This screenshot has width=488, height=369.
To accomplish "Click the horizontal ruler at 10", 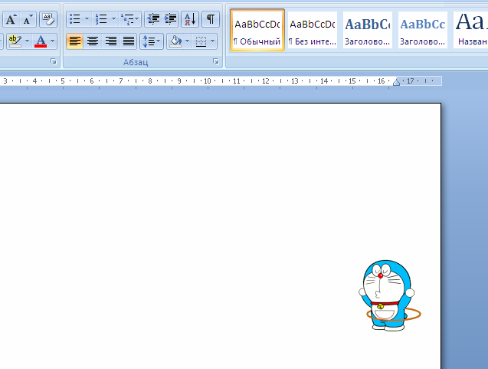I will coord(208,81).
